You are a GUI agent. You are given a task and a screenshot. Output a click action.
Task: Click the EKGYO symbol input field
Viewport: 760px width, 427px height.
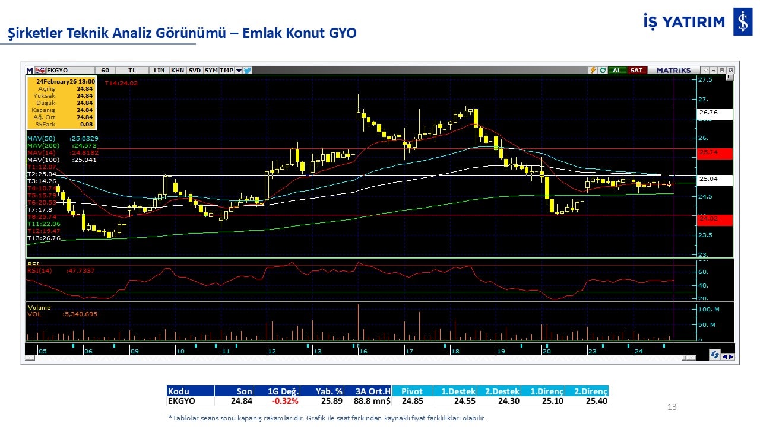tap(66, 70)
